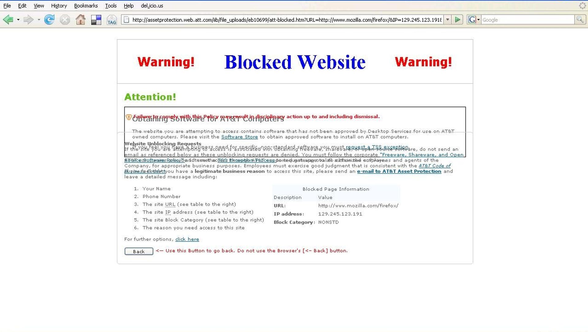Screen dimensions: 588x332
Task: Open search engine selector dropdown
Action: [478, 20]
